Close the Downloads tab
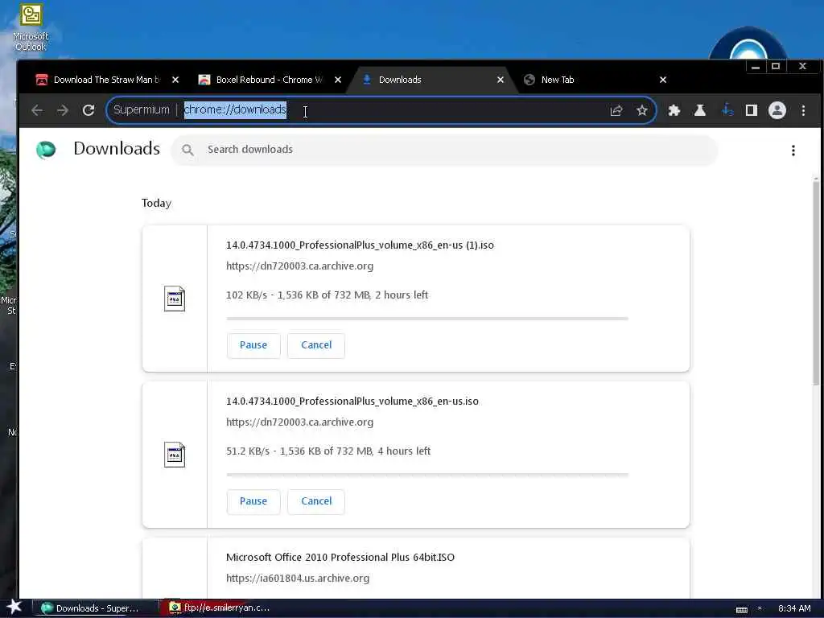 point(501,80)
